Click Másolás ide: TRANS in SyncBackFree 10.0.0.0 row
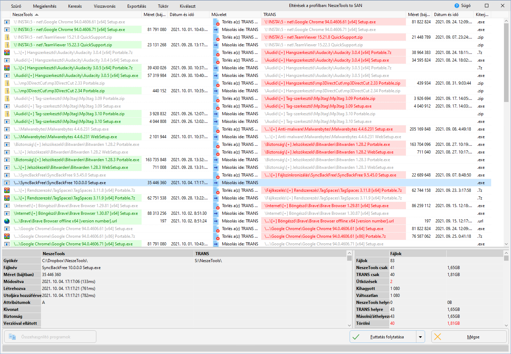The width and height of the screenshot is (511, 354). point(240,183)
